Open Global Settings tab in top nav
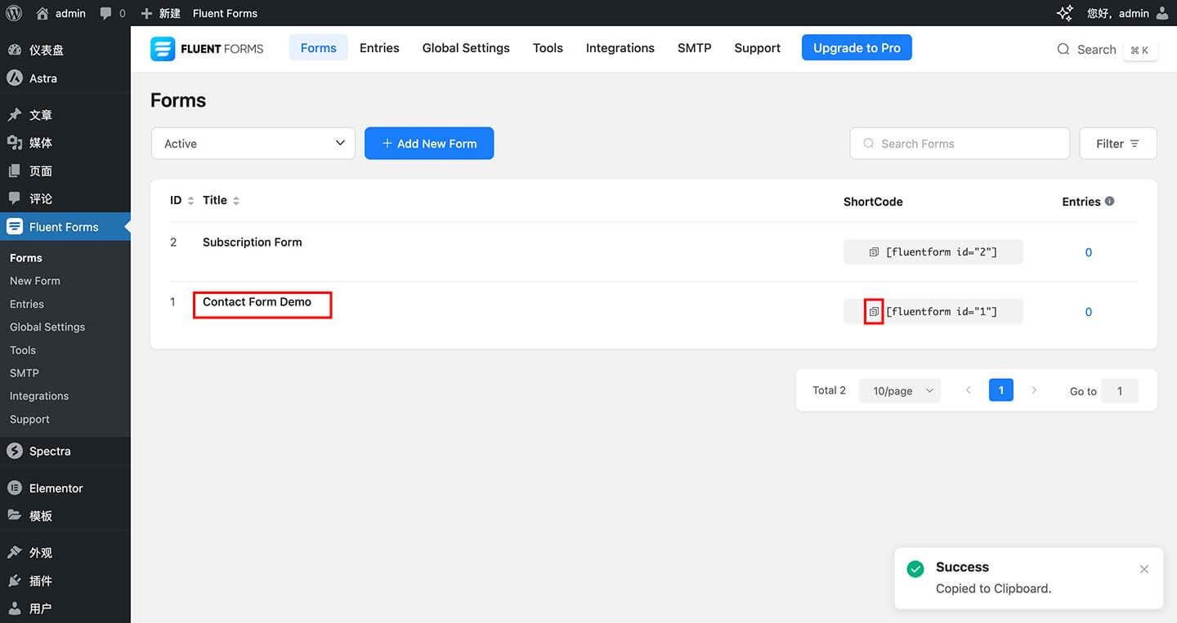The width and height of the screenshot is (1177, 623). coord(466,48)
